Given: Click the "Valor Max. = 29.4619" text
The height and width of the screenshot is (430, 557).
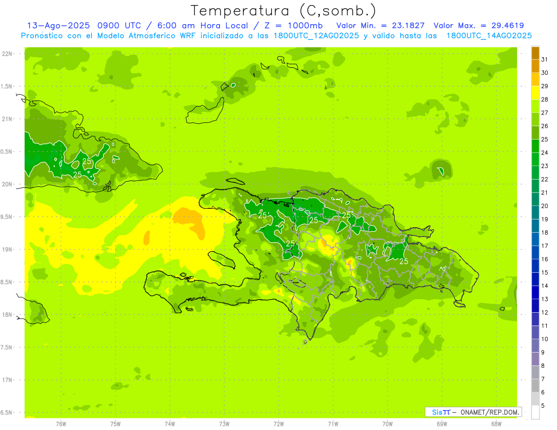Looking at the screenshot, I should click(x=479, y=26).
